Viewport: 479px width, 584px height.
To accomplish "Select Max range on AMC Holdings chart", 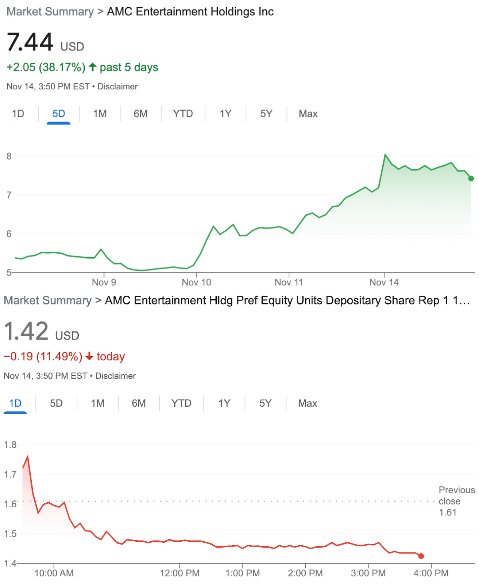I will coord(308,114).
